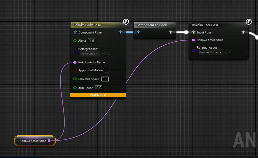The image size is (258, 158).
Task: Click the reroute knot before Input Pose
Action: click(x=186, y=32)
